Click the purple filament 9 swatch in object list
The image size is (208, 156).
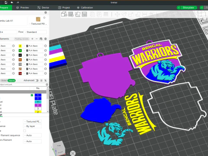click(38, 105)
